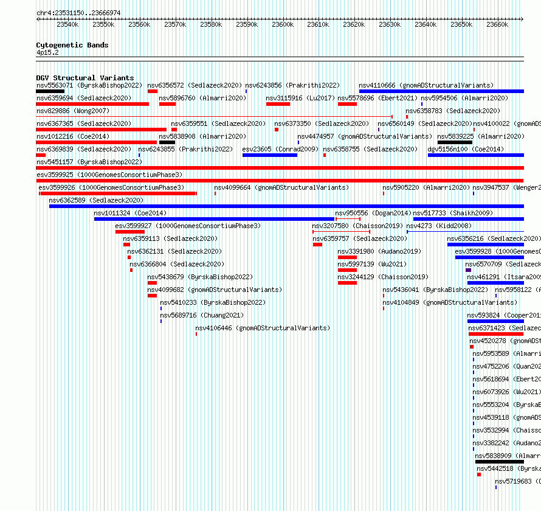The image size is (541, 511).
Task: Click nsv4099664 (gnomADStructuralVariants) label
Action: click(x=281, y=187)
